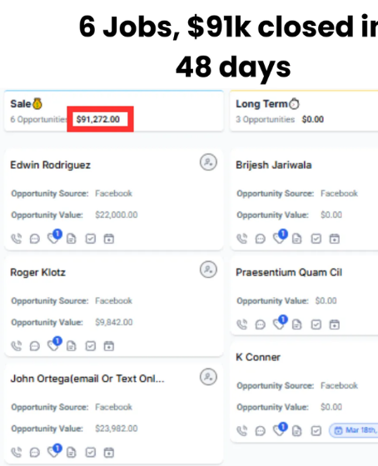Open the calendar appointment icon on John Ortega card

tap(109, 453)
